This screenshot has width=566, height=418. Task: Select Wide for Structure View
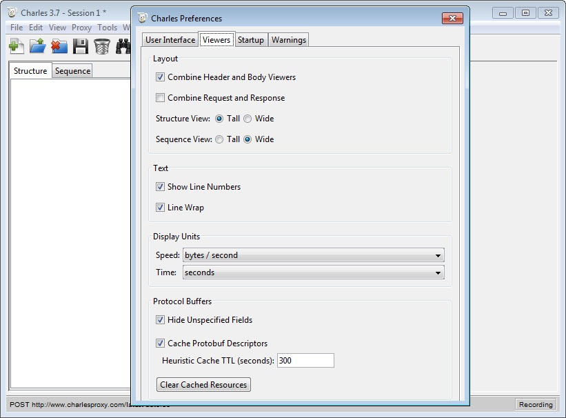(x=247, y=119)
